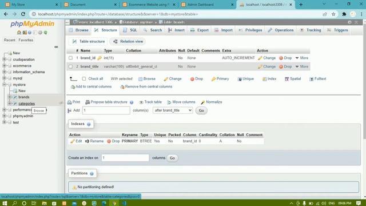Click Rename link for PRIMARY index
366x206 pixels.
point(94,141)
